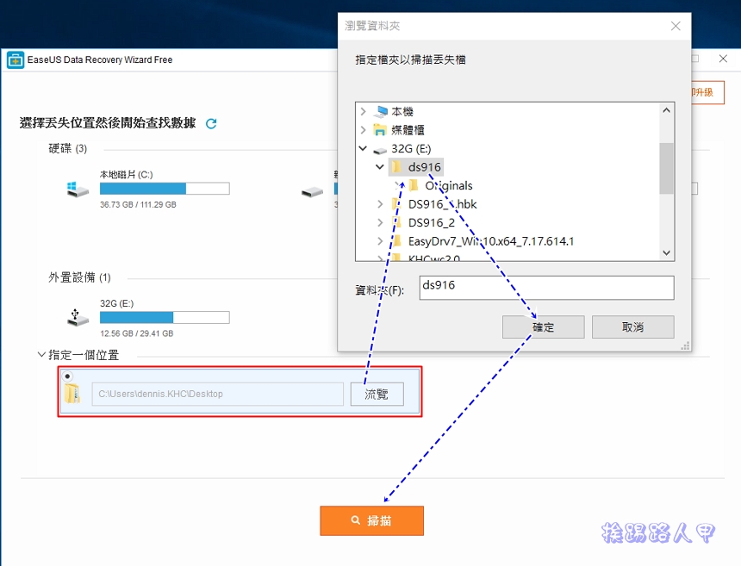Click the This PC computer icon in the tree

(381, 111)
